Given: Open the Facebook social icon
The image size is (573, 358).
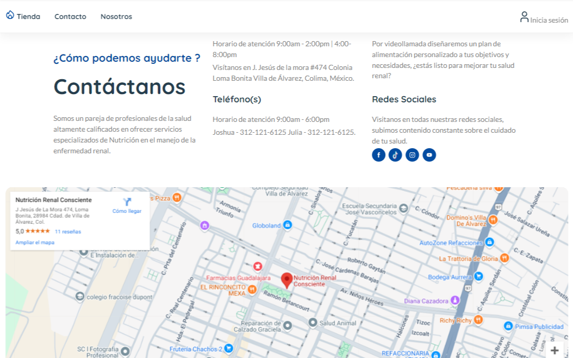Looking at the screenshot, I should tap(378, 155).
